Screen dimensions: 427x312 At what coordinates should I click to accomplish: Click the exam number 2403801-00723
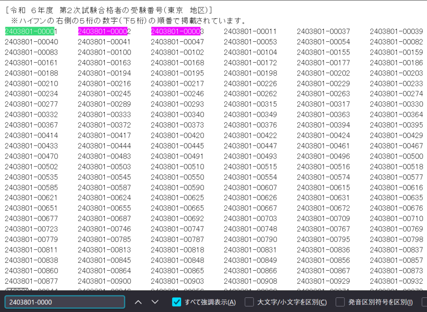(x=31, y=229)
